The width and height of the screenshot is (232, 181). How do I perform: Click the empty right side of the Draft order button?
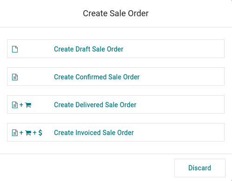coord(173,49)
